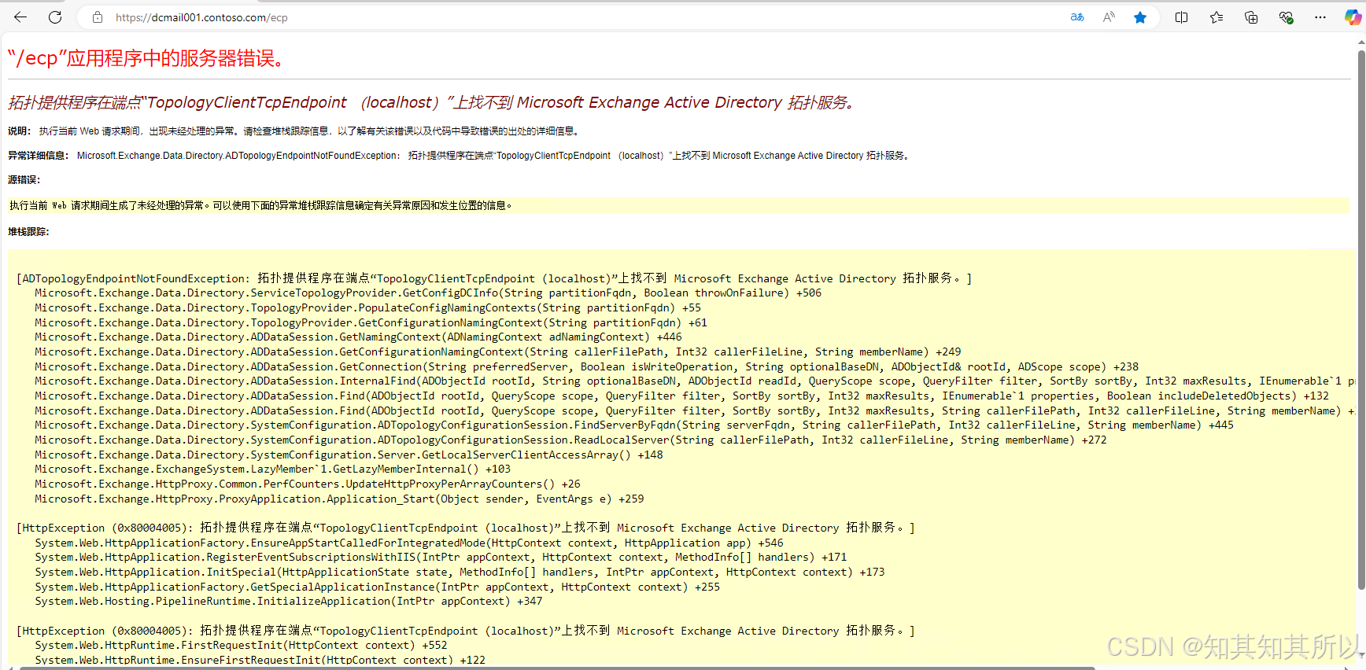Open the Copilot sidebar

(x=1353, y=17)
